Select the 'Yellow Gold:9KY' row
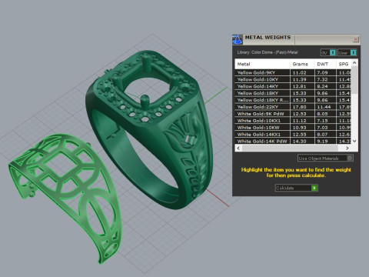Image resolution: width=369 pixels, height=277 pixels. [293, 72]
